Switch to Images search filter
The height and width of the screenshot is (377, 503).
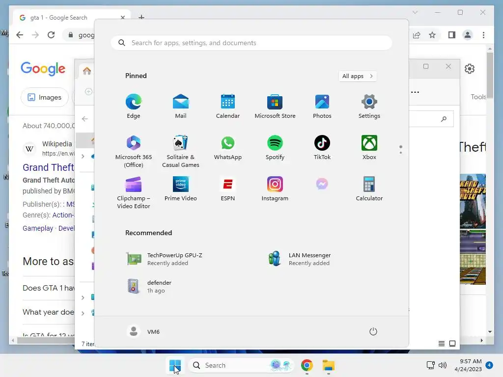[45, 97]
